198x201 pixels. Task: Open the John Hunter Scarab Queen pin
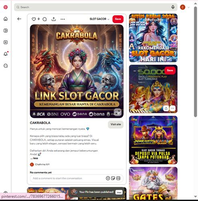point(153,140)
